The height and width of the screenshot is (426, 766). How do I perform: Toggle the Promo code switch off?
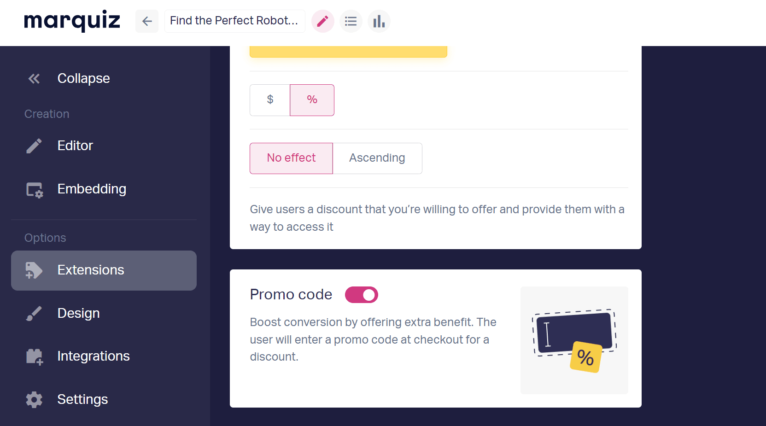[362, 295]
